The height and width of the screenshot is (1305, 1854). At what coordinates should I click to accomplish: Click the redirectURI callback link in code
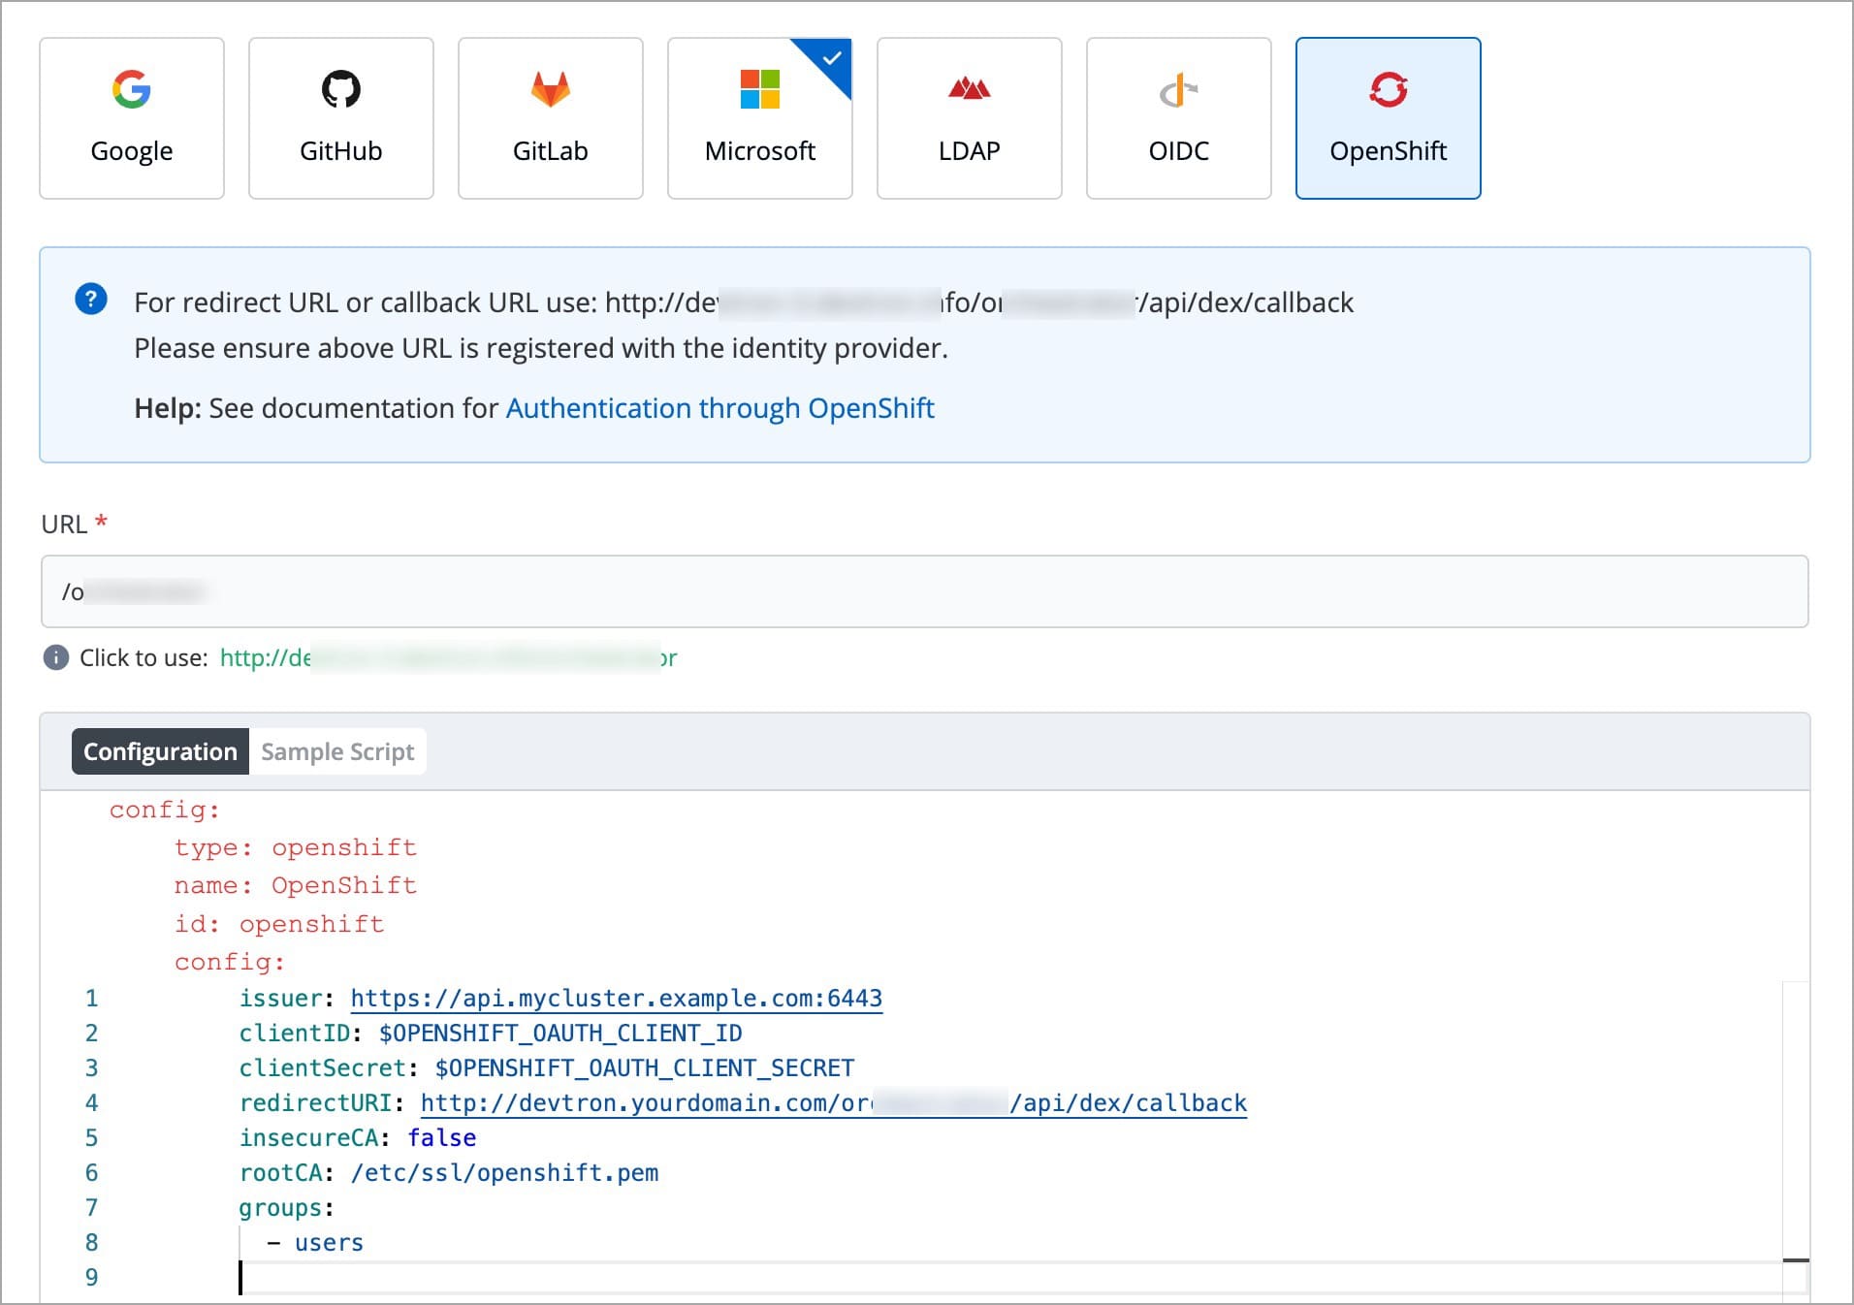tap(833, 1103)
